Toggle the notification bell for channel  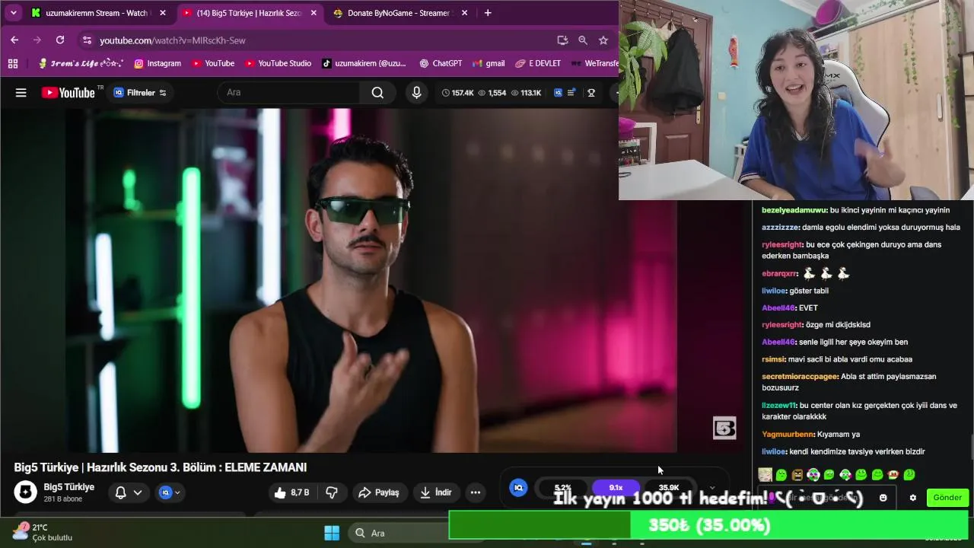coord(120,492)
